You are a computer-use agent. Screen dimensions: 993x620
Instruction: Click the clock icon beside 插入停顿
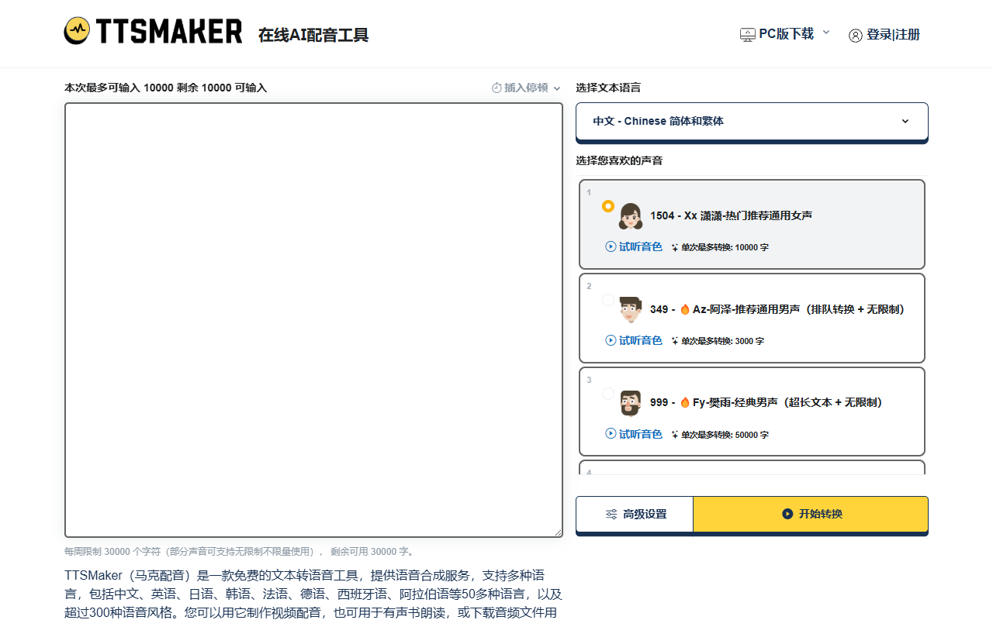point(496,88)
